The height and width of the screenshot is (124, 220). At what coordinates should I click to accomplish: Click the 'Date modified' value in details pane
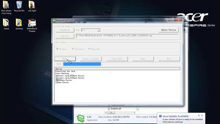point(121,117)
